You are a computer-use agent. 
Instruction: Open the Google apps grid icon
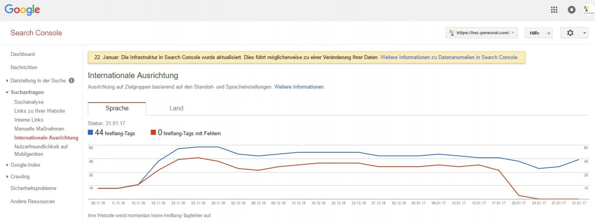pyautogui.click(x=554, y=10)
